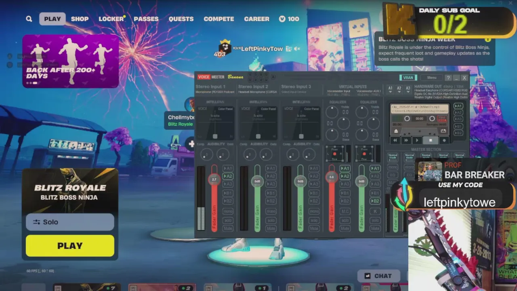Viewport: 517px width, 291px height.
Task: Click the Stereo Input 1 red fader knob
Action: click(214, 179)
